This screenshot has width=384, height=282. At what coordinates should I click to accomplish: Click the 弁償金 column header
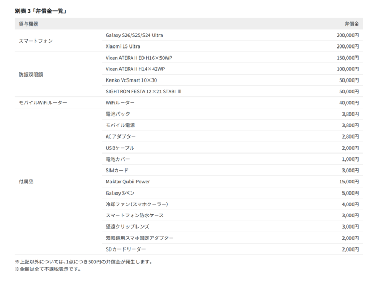tap(351, 24)
